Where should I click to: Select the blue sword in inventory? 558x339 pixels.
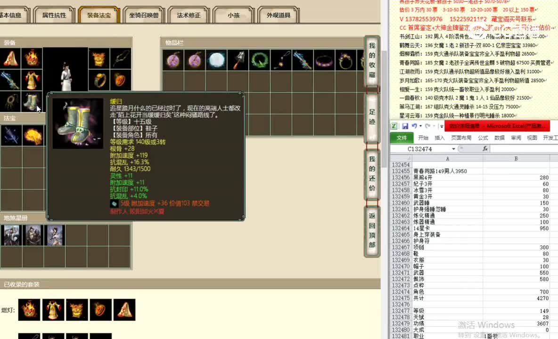coord(303,60)
